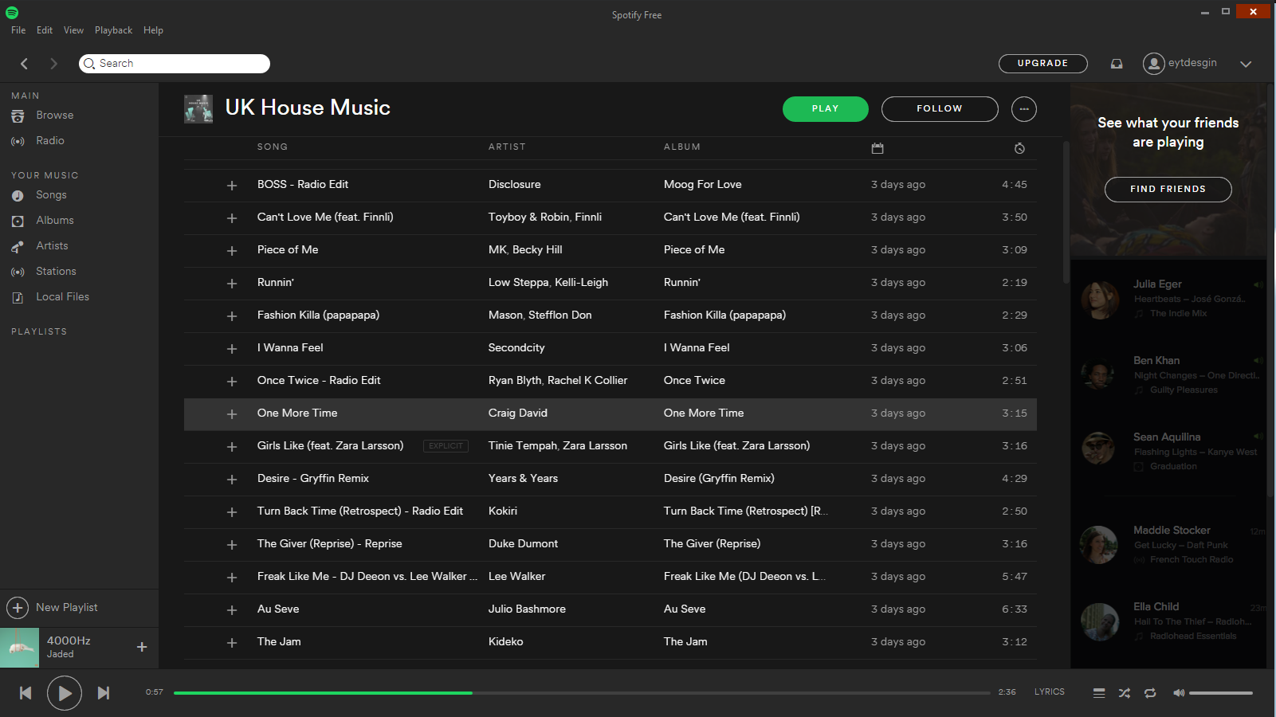Image resolution: width=1276 pixels, height=717 pixels.
Task: Add The Jam to your library
Action: tap(232, 643)
